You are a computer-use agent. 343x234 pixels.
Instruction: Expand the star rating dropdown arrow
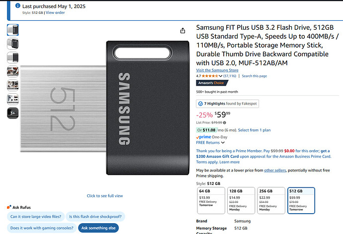[x=221, y=76]
